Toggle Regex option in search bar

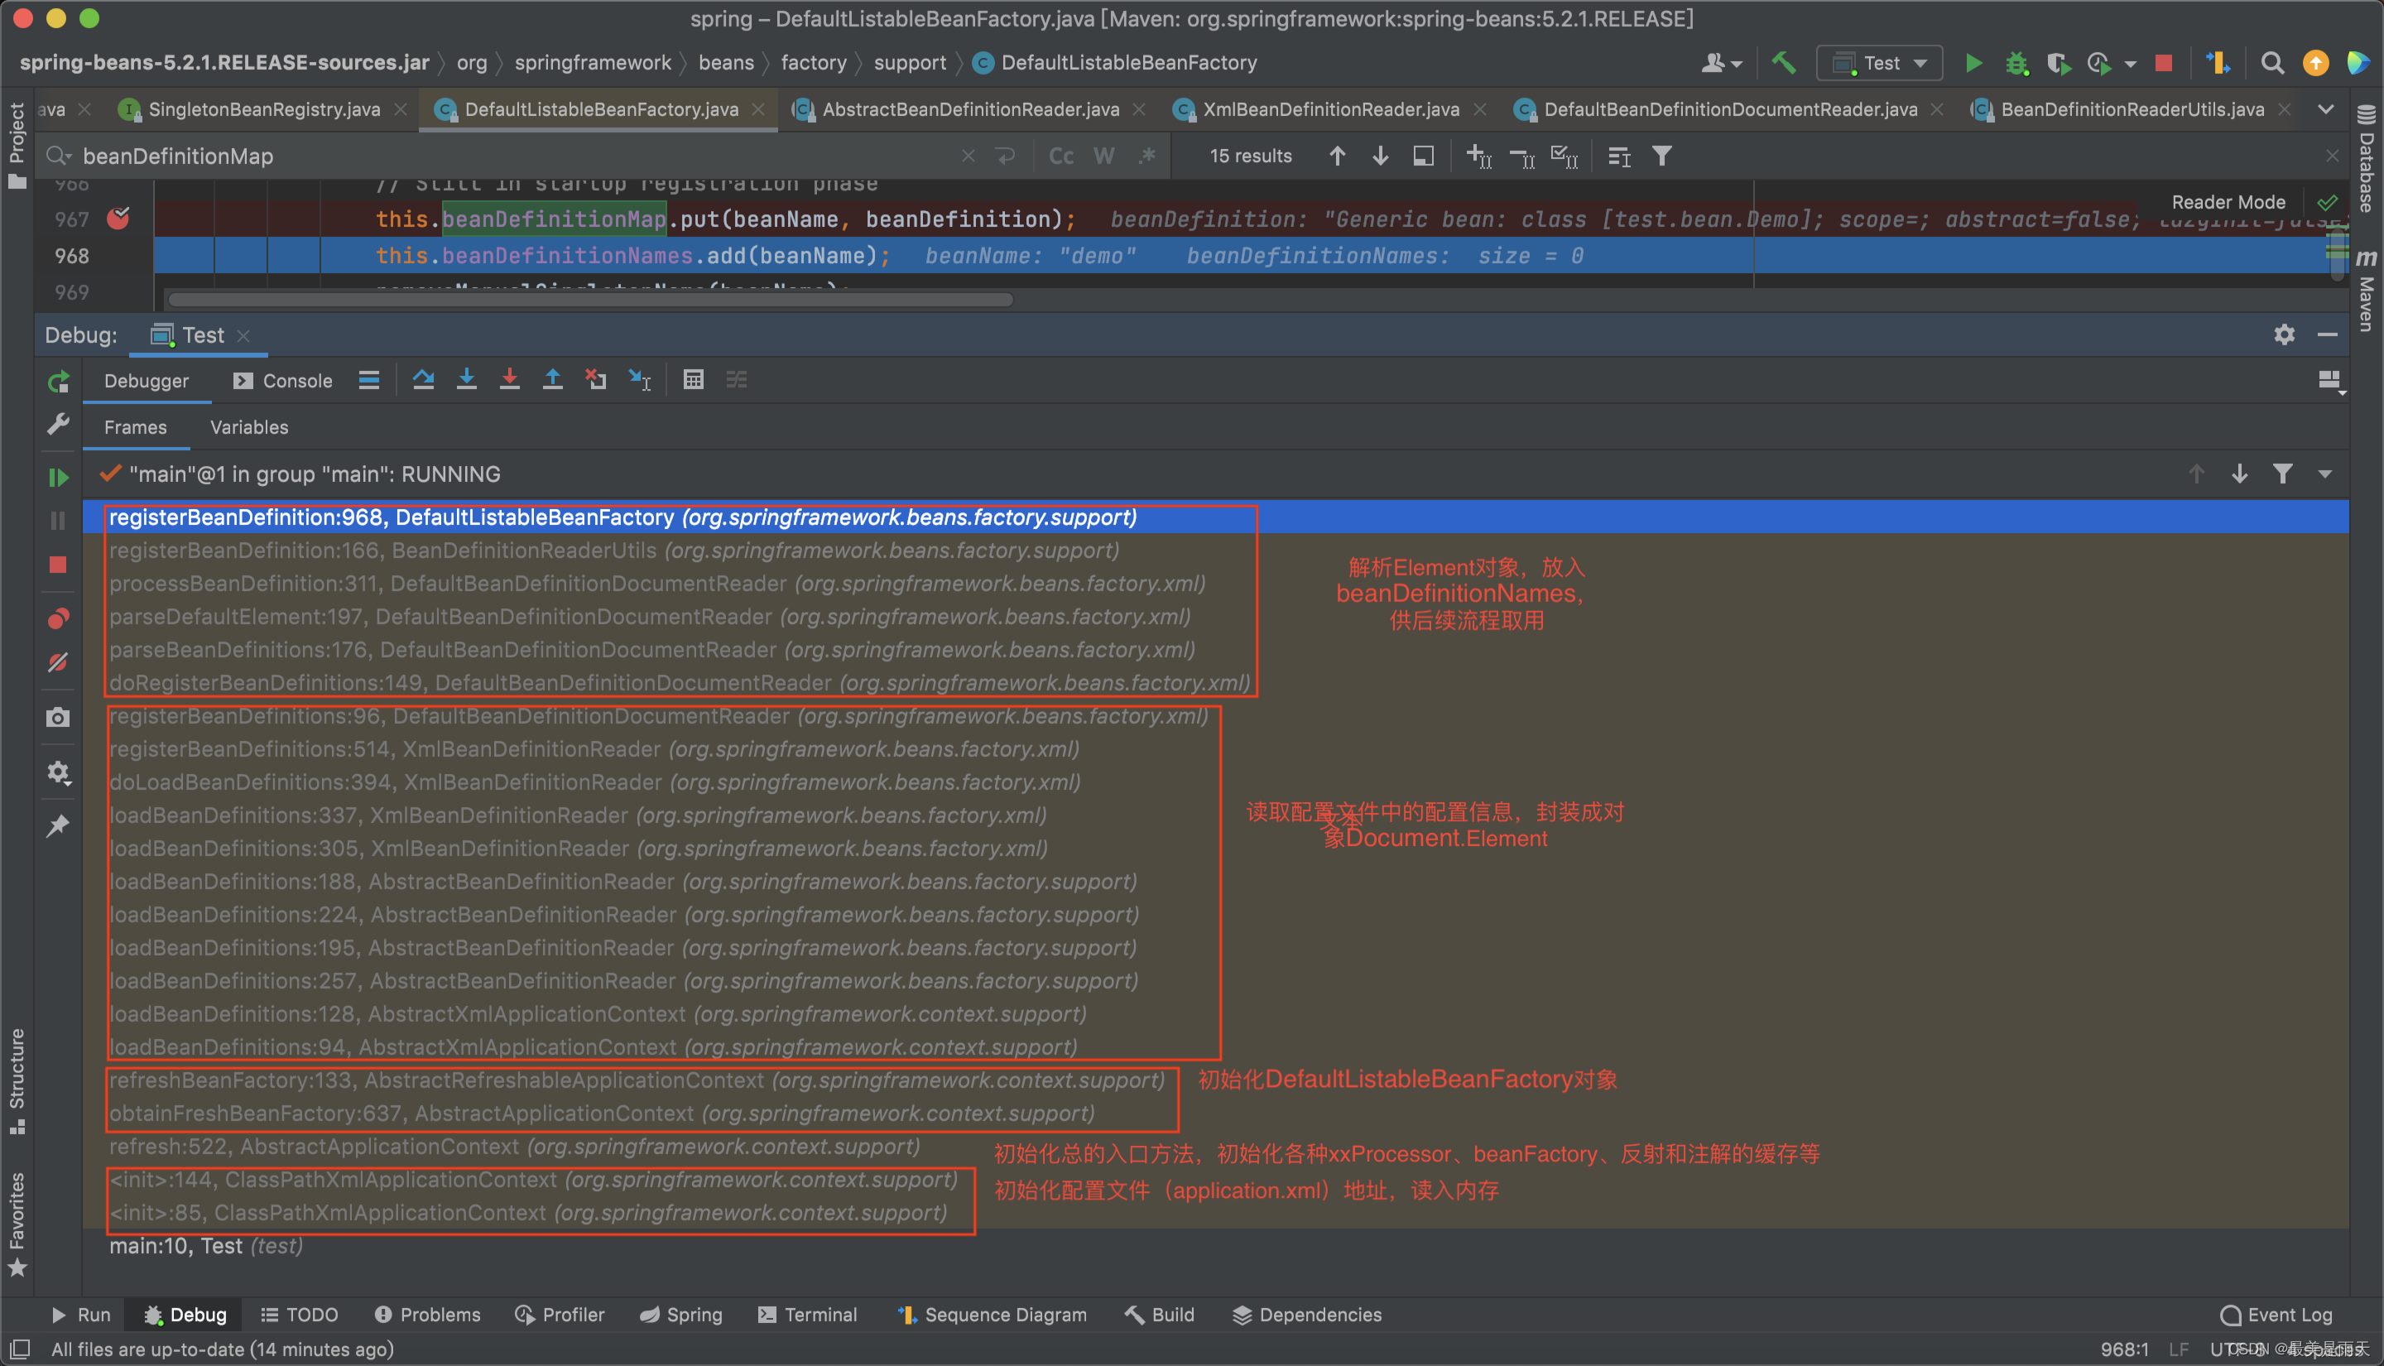(x=1147, y=156)
